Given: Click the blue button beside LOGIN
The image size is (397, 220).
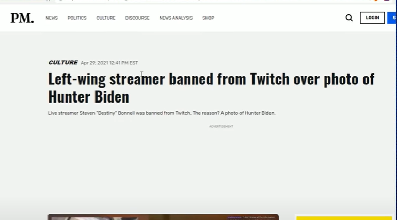Looking at the screenshot, I should coord(391,18).
